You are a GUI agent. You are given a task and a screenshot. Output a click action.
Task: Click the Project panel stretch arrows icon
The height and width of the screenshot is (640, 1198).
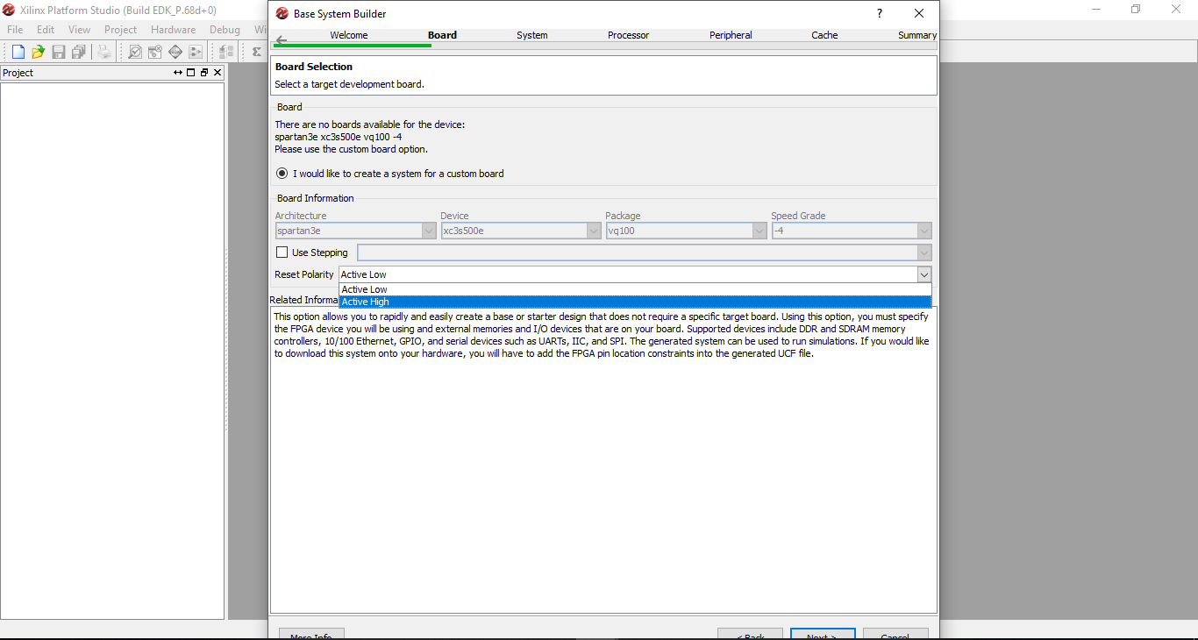[x=178, y=73]
